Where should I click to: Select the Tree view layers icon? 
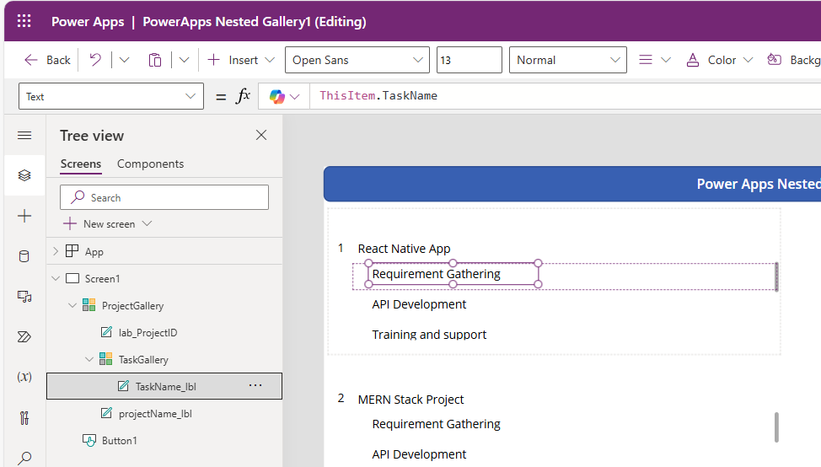point(24,175)
